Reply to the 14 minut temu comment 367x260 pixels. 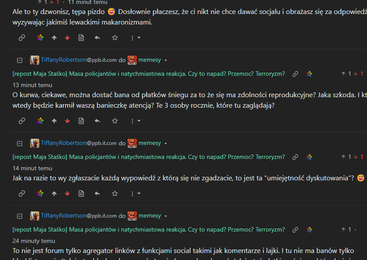coord(97,193)
